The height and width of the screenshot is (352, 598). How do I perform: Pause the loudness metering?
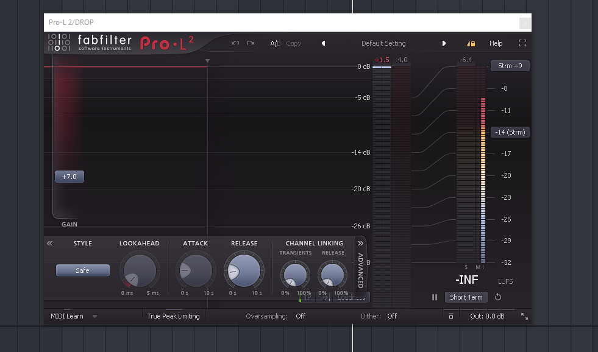435,297
